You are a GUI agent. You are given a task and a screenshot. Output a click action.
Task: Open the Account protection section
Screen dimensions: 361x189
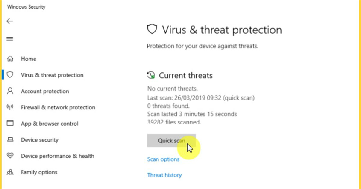tap(45, 91)
